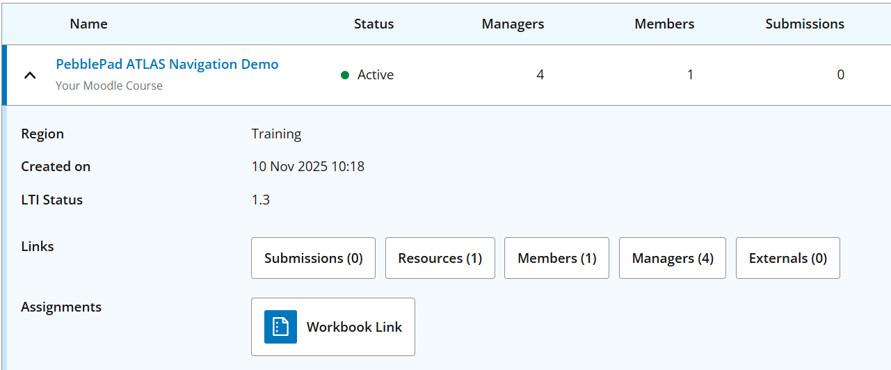Open PebblePad ATLAS Navigation Demo link
The image size is (891, 370).
click(x=167, y=64)
